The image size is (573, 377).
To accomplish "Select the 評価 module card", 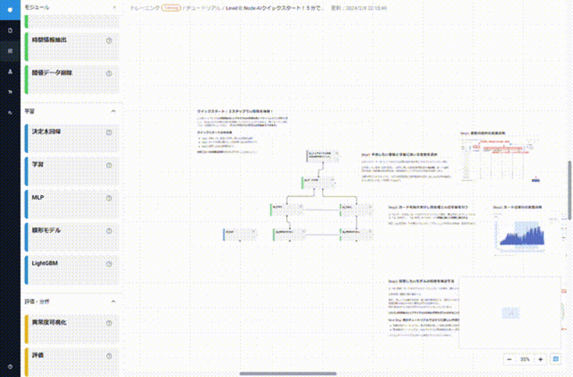I will tap(72, 362).
